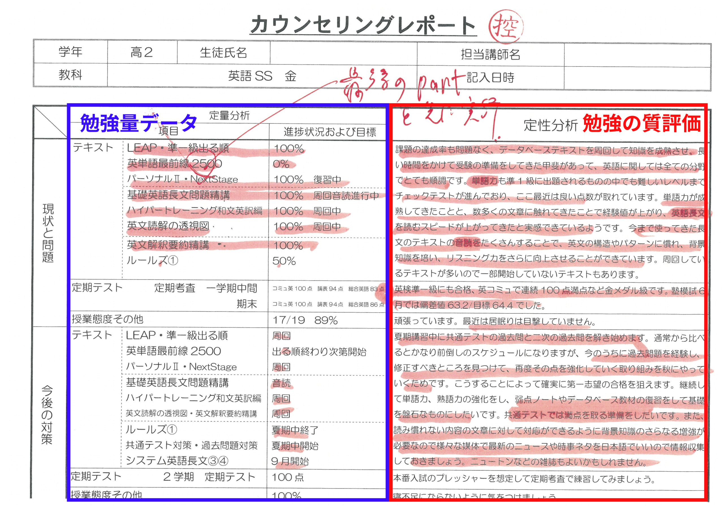Click the 基礎英語長文問題精講 音読 plan cell

click(x=281, y=383)
